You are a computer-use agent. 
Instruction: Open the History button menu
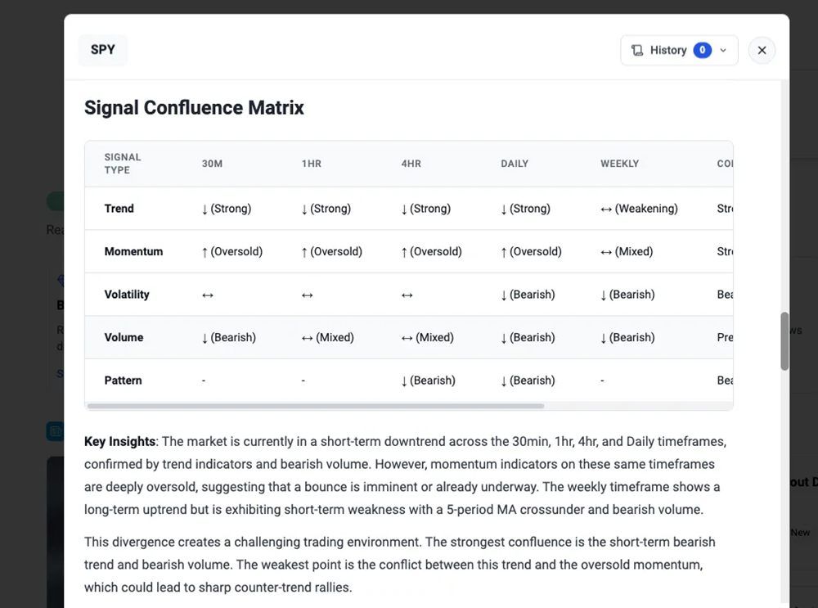pyautogui.click(x=668, y=50)
